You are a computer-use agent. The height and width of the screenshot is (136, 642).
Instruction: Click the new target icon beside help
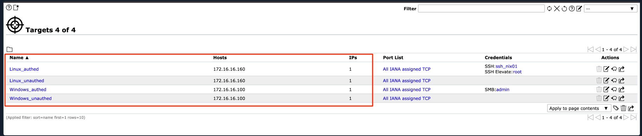tap(16, 7)
